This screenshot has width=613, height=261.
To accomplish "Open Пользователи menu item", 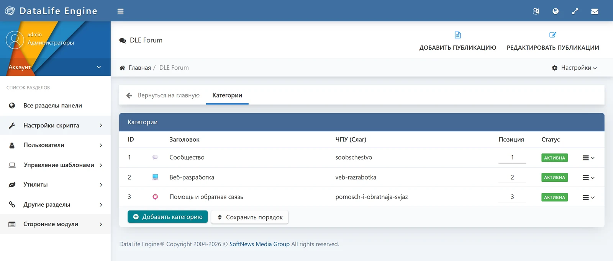I will [55, 145].
